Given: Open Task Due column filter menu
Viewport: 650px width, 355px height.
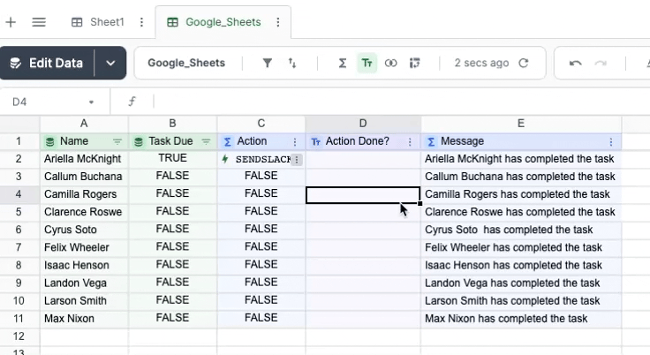Looking at the screenshot, I should [x=206, y=141].
